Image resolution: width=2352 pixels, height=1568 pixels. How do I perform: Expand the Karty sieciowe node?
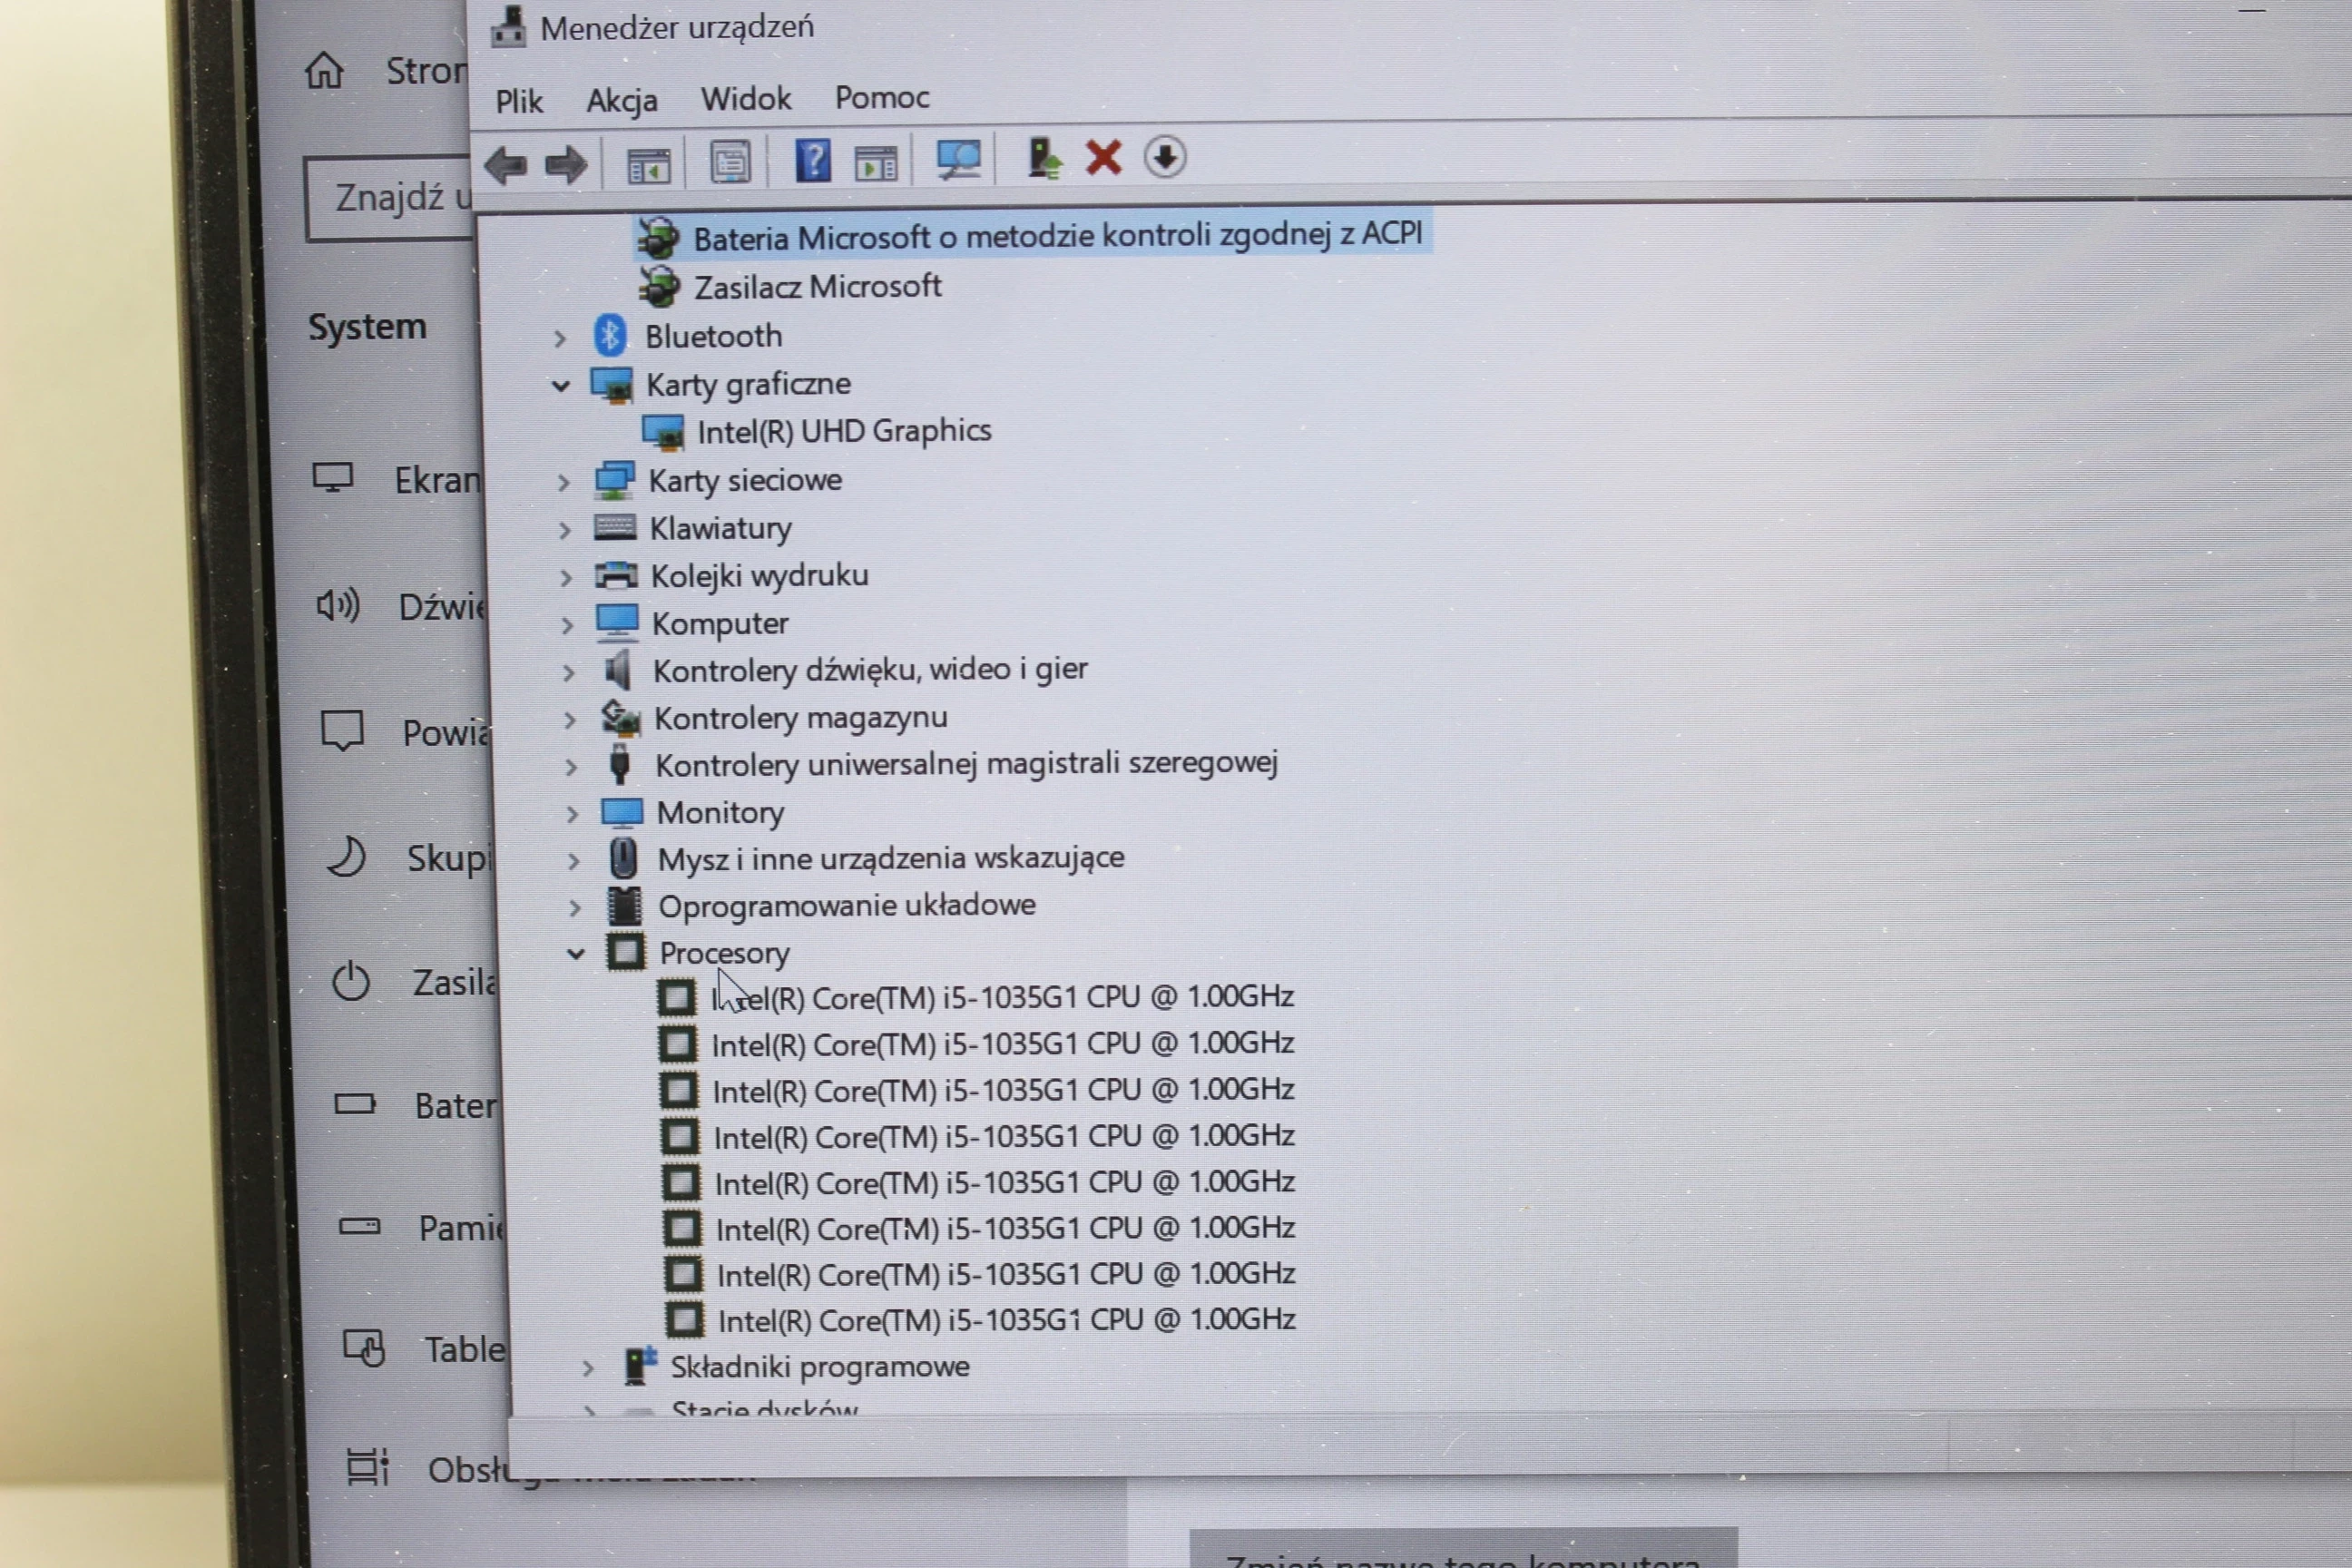pyautogui.click(x=564, y=483)
